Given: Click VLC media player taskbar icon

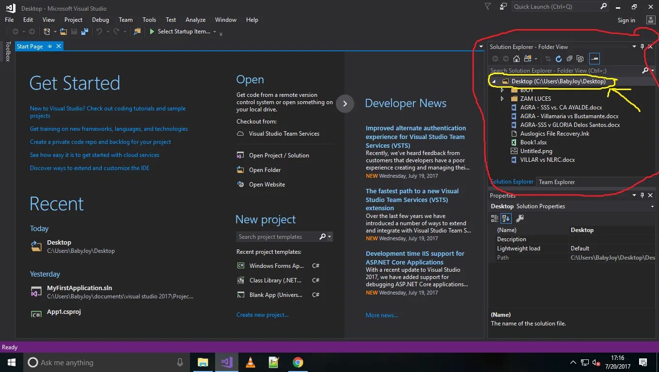Looking at the screenshot, I should click(x=251, y=362).
